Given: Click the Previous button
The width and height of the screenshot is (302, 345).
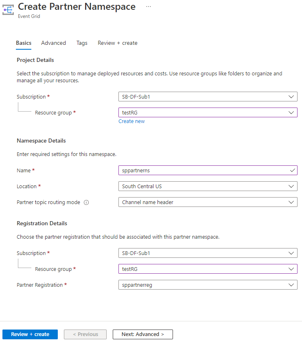Looking at the screenshot, I should pyautogui.click(x=85, y=334).
